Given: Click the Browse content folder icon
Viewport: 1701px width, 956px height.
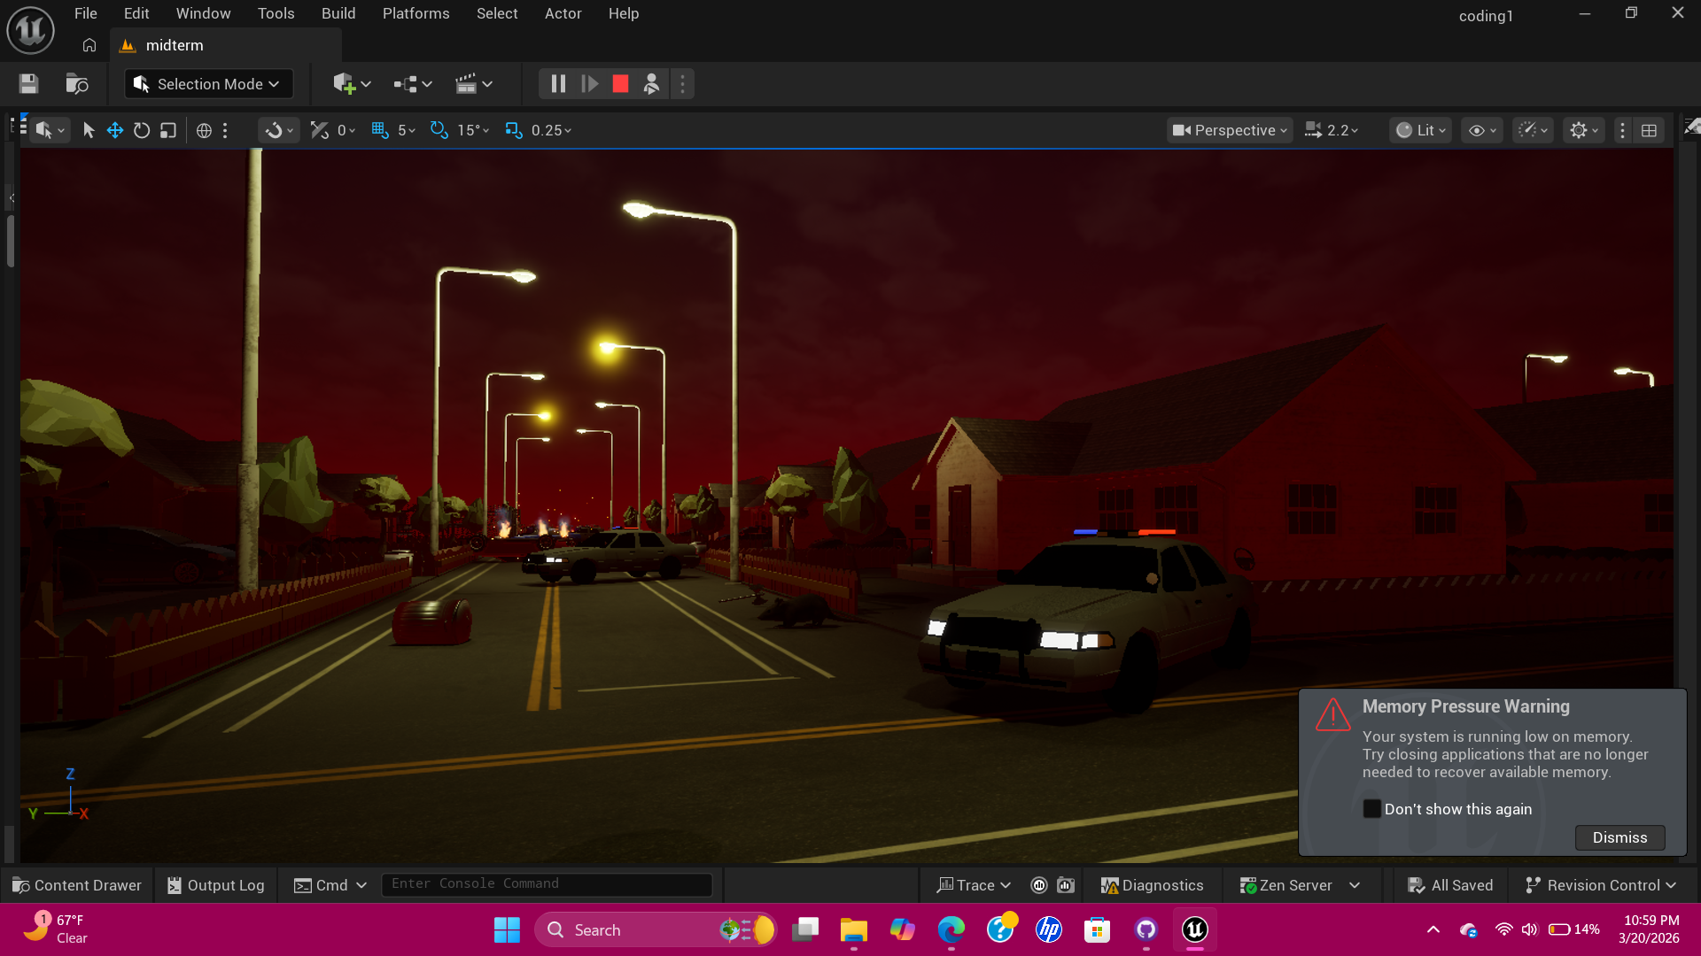Looking at the screenshot, I should (x=77, y=84).
